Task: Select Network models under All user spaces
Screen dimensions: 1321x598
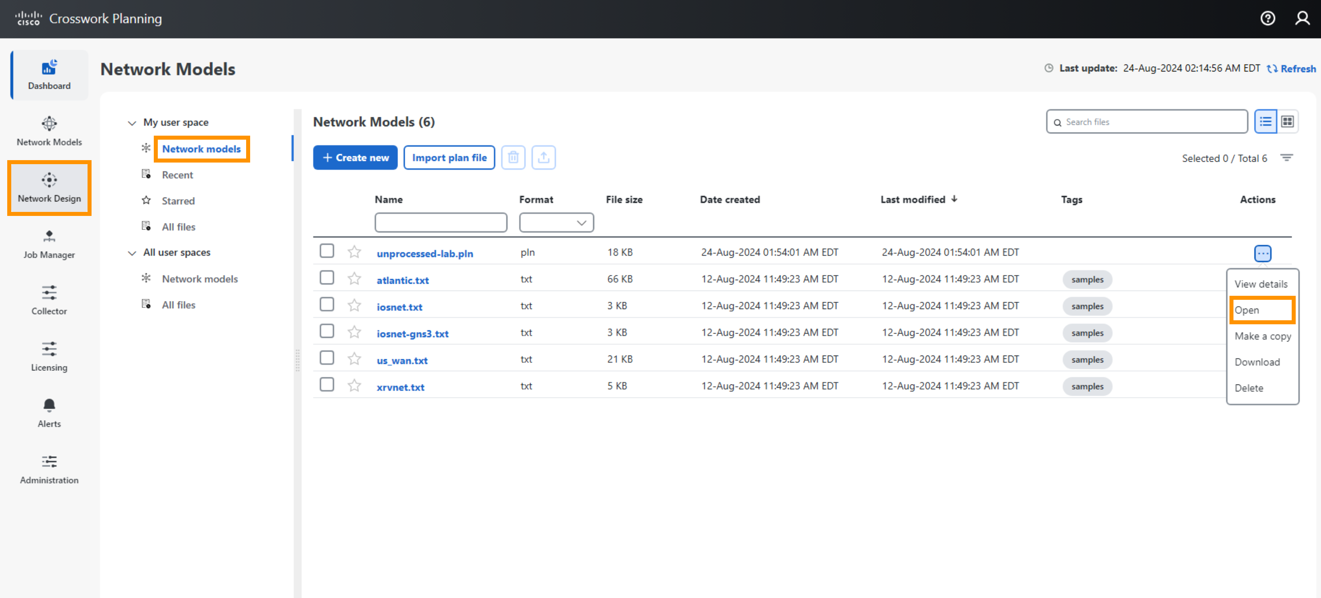Action: coord(200,279)
